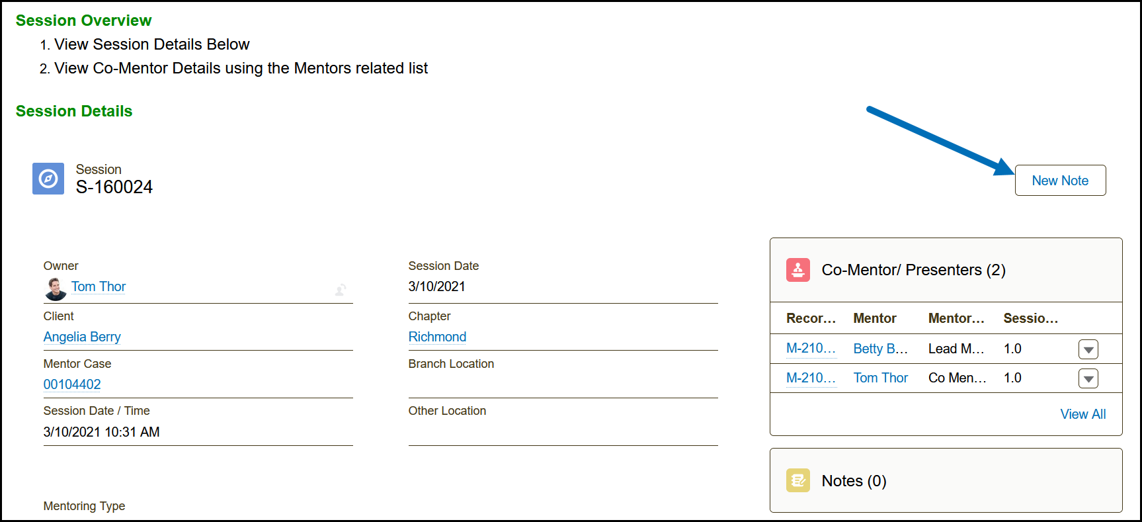This screenshot has height=522, width=1142.
Task: Open the Richmond chapter link
Action: click(x=437, y=337)
